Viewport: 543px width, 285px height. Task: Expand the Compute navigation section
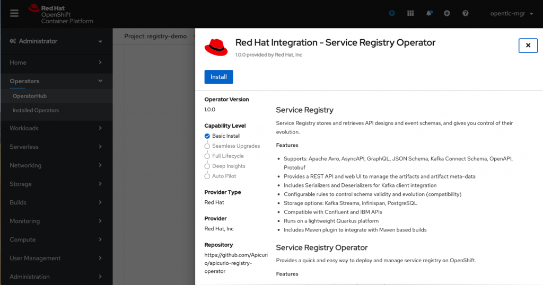56,239
